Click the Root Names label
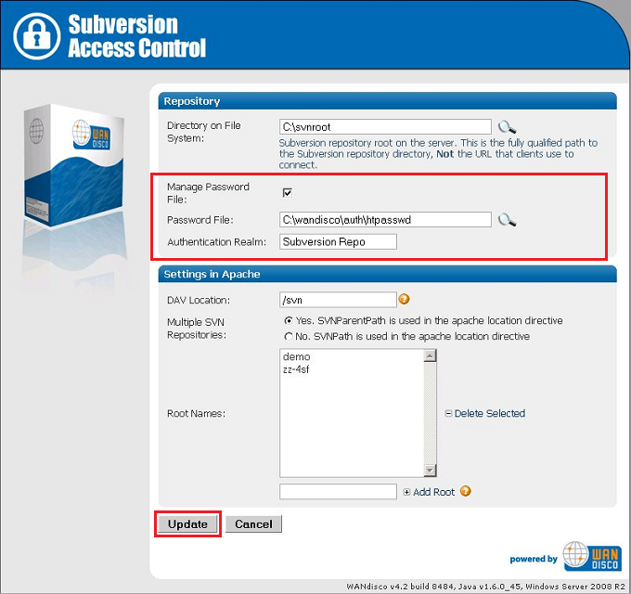Screen dimensions: 631x594 [x=196, y=413]
